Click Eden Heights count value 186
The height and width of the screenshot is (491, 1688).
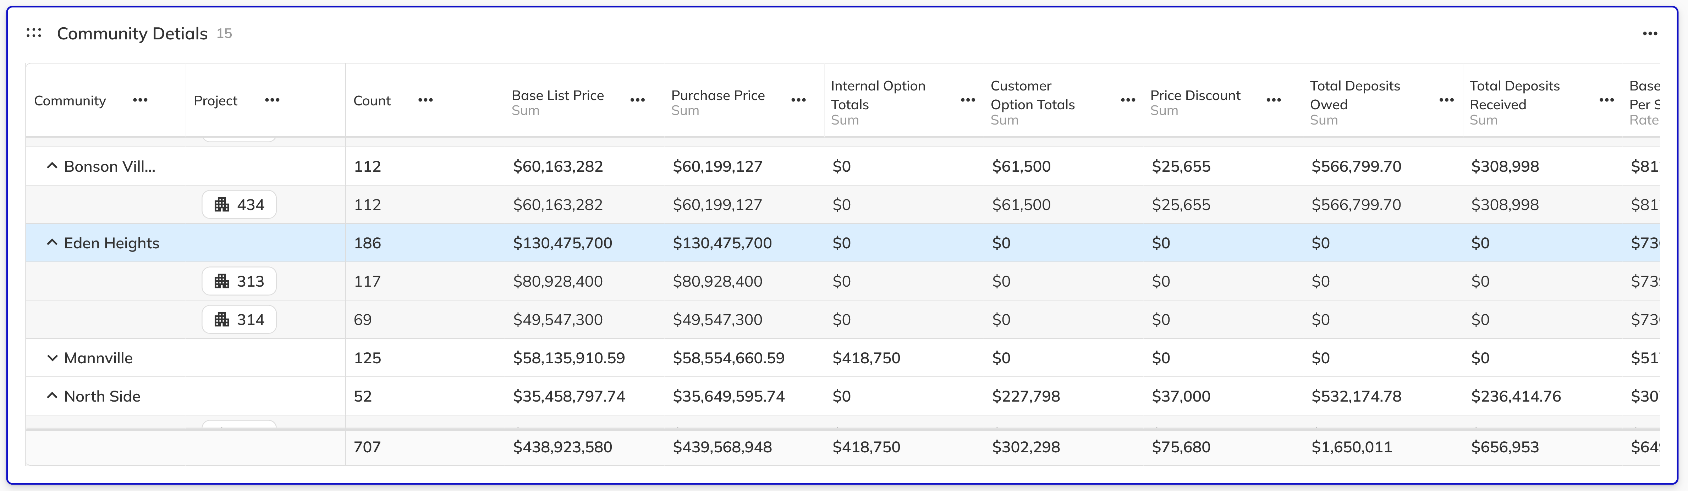[367, 243]
